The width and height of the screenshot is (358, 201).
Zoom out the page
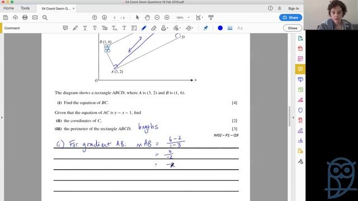157,17
